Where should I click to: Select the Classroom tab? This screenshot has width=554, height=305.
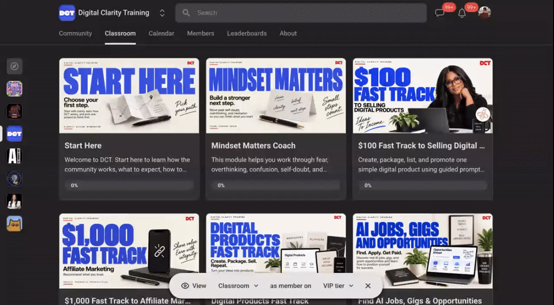(x=120, y=33)
